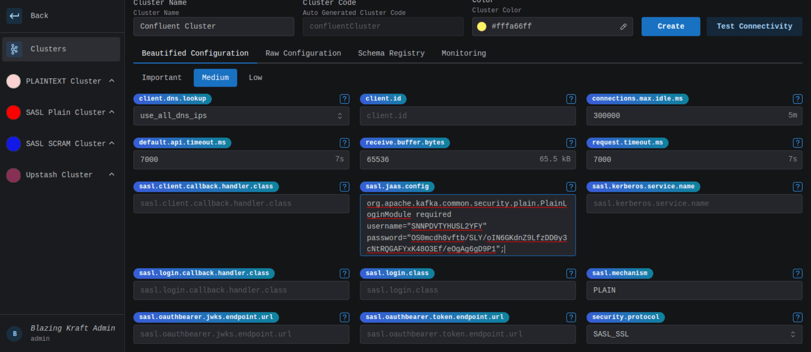Viewport: 811px width, 352px height.
Task: Click the back arrow icon
Action: pos(14,16)
